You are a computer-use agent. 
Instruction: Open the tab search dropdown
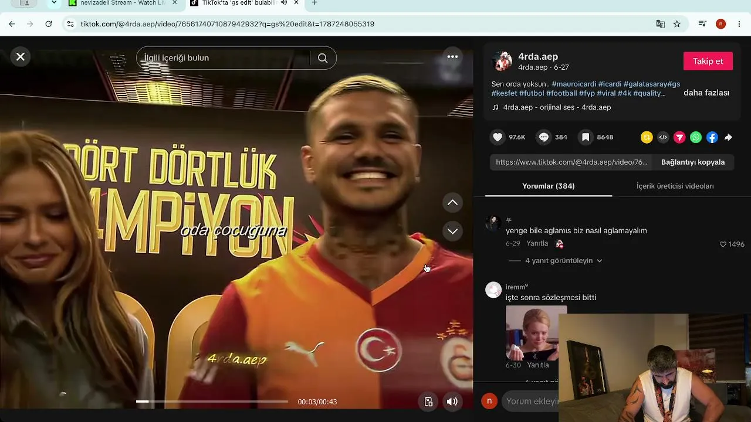[54, 3]
